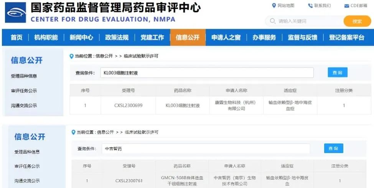Open 受理品种信息 in upper sidebar
The height and width of the screenshot is (188, 374).
24,76
